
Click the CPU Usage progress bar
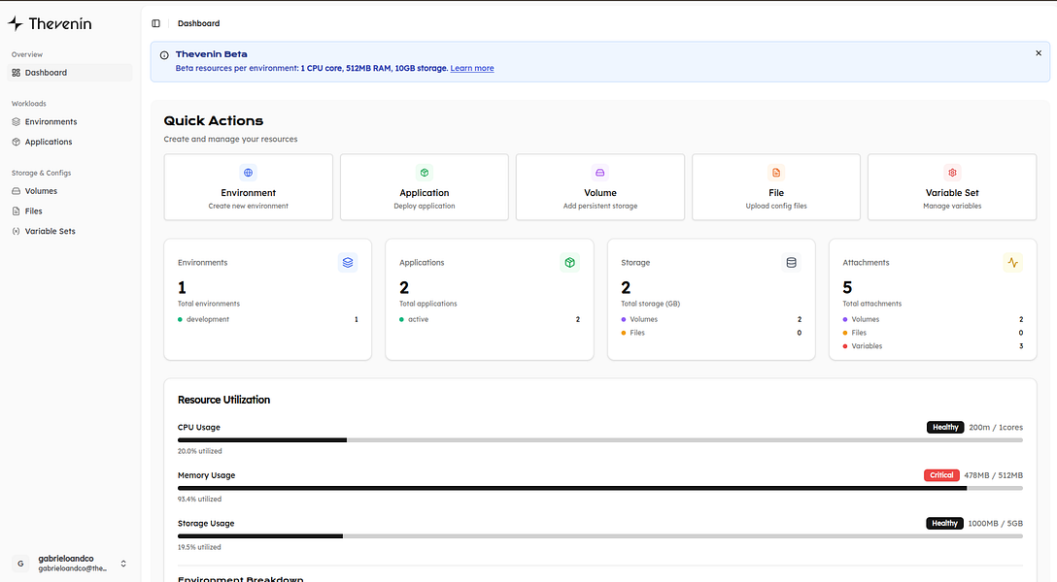click(600, 440)
